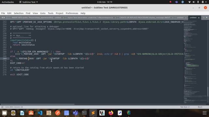Open the clock showing 6 de nov 14:19
The width and height of the screenshot is (209, 117).
pyautogui.click(x=104, y=2)
